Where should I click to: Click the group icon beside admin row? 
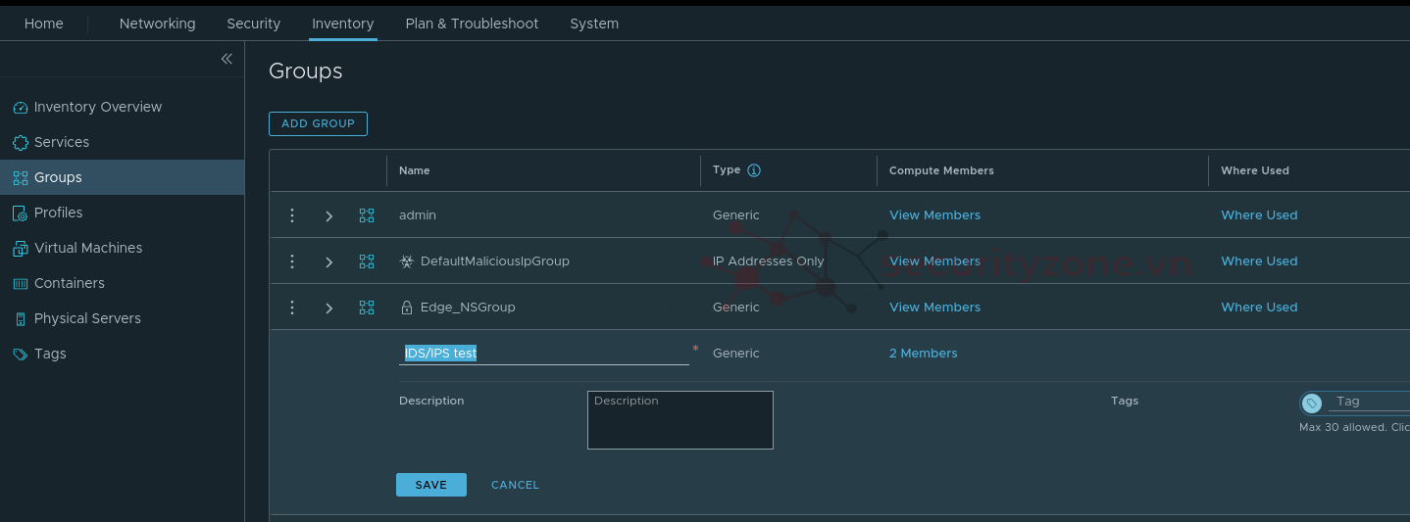pyautogui.click(x=367, y=215)
